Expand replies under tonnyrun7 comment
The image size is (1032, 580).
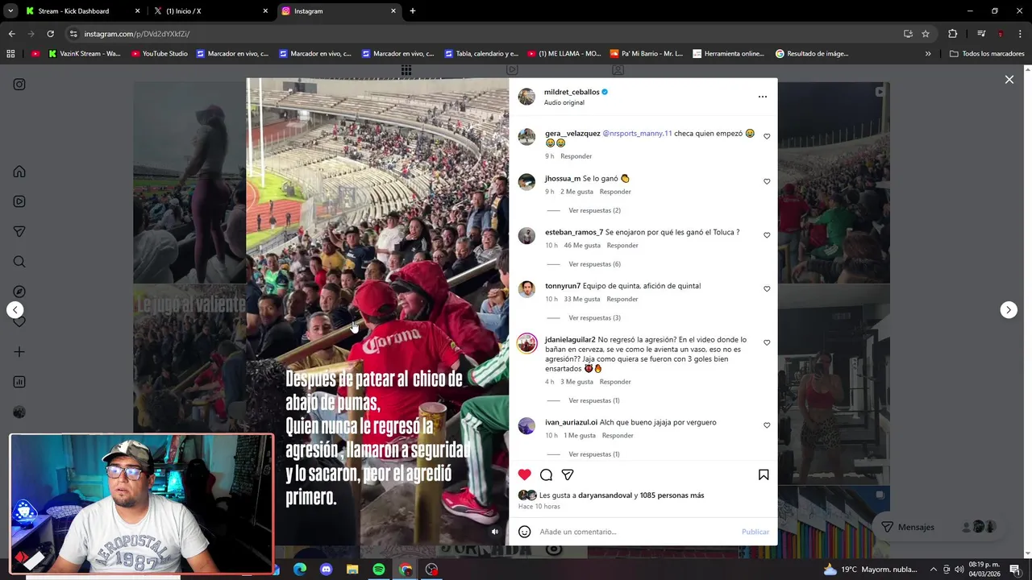(x=594, y=318)
